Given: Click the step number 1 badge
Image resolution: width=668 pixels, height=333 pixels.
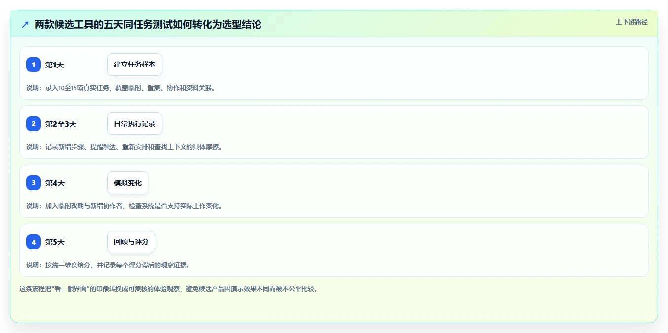Looking at the screenshot, I should [34, 65].
